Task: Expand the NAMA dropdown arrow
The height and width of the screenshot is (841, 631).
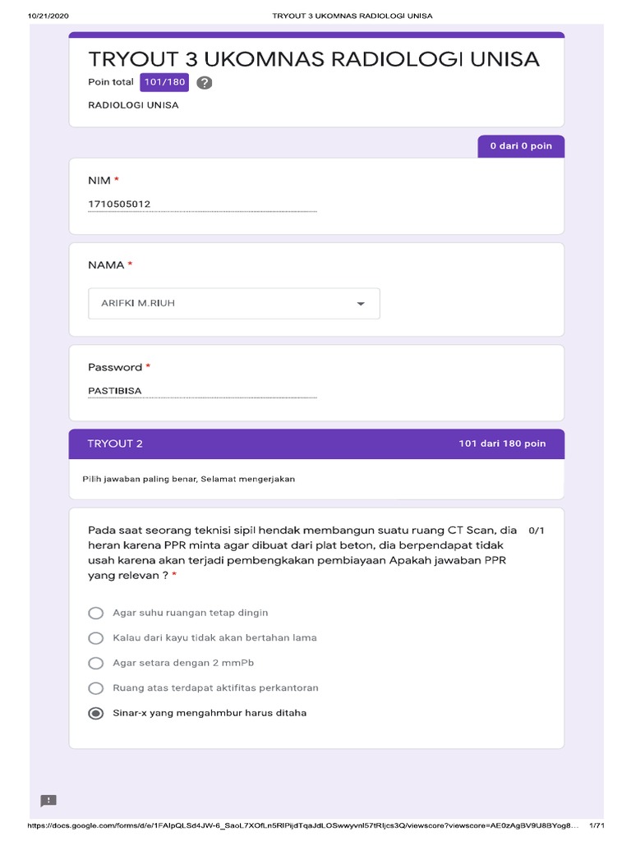Action: 360,304
